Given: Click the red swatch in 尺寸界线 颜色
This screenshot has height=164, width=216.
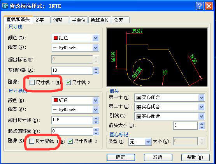Looking at the screenshot, I should [56, 100].
